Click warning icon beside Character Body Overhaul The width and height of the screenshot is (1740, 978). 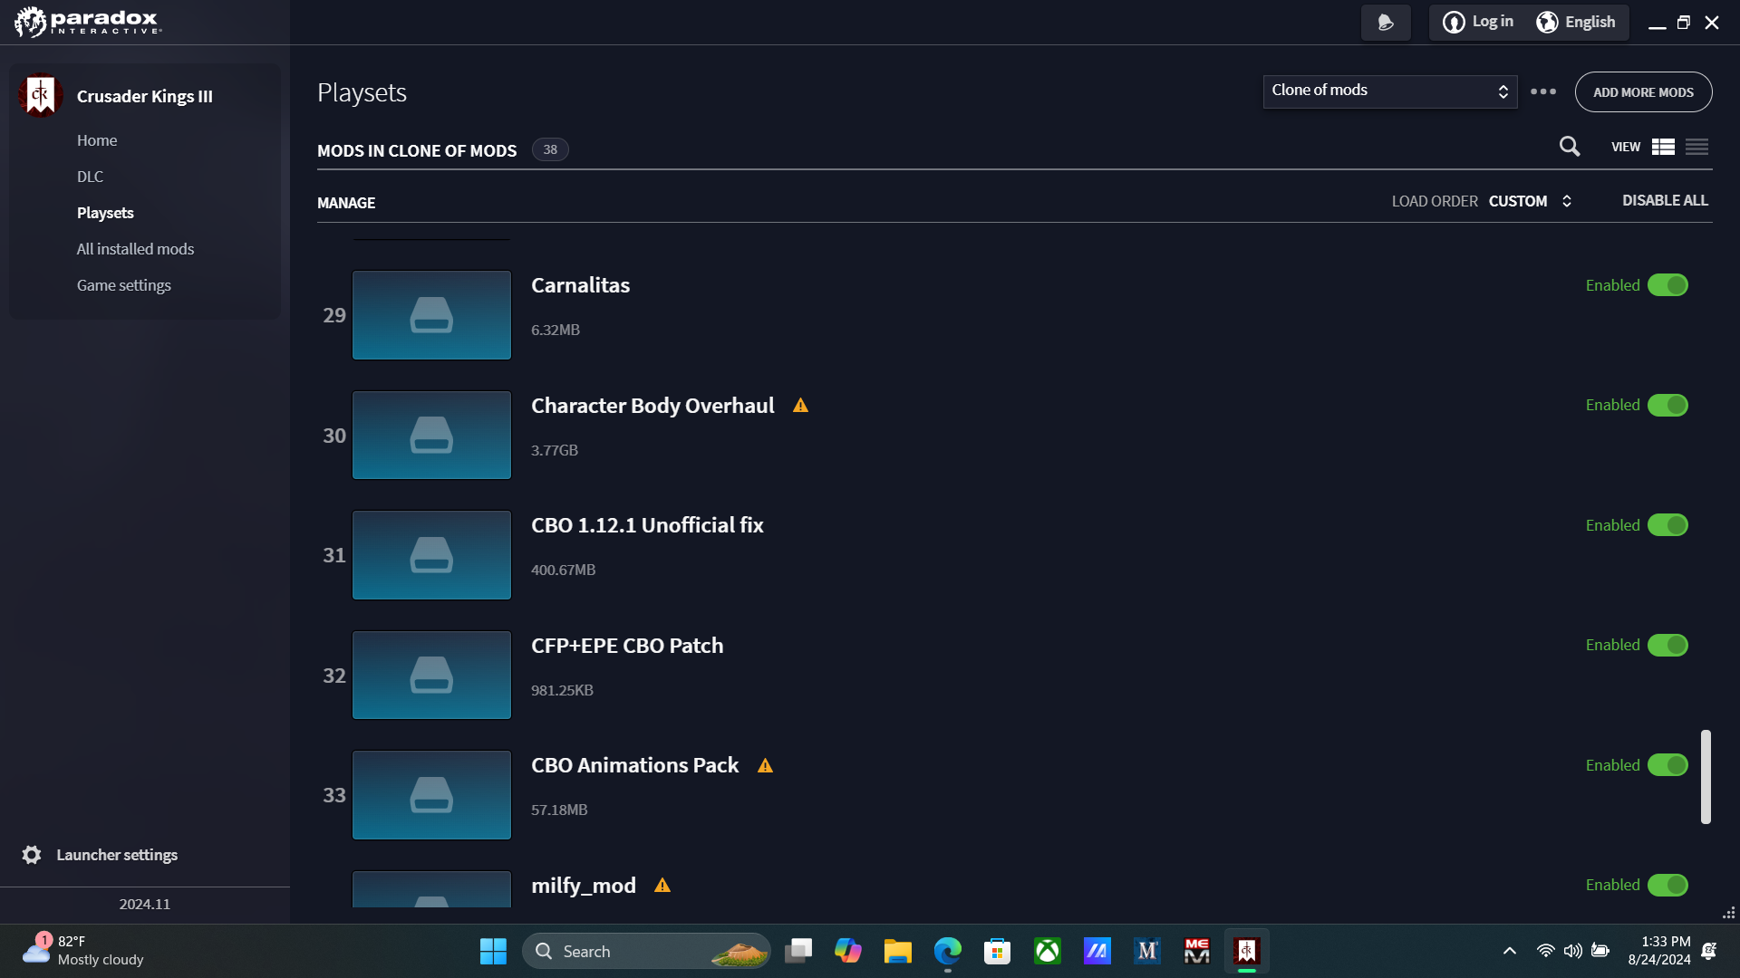800,406
